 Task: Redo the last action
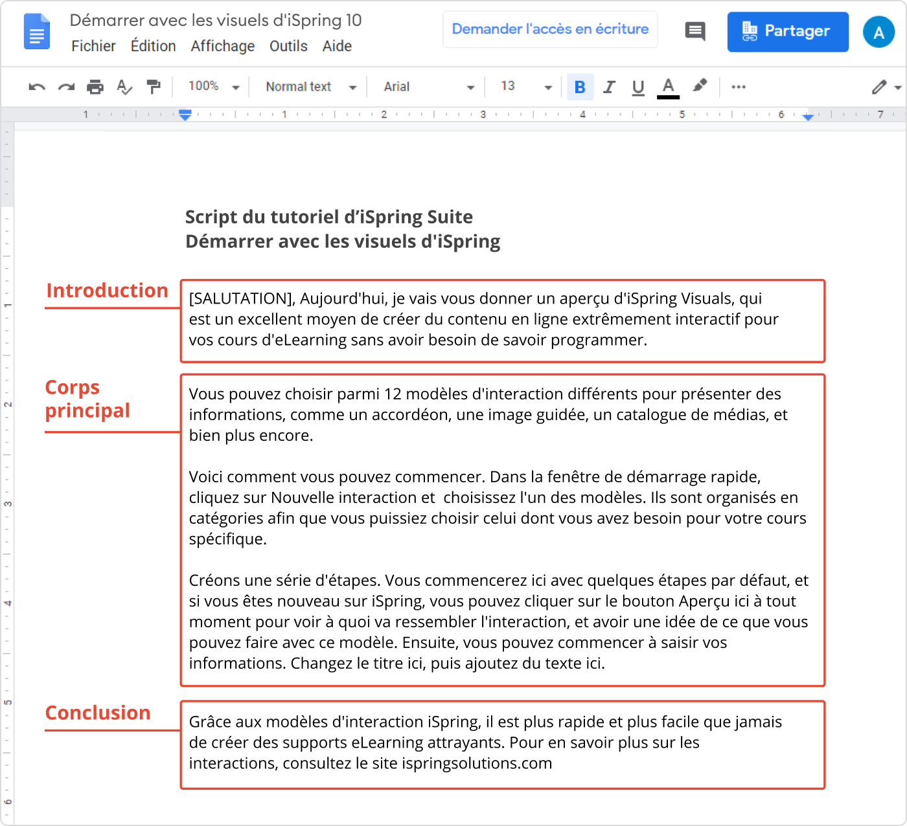click(66, 87)
